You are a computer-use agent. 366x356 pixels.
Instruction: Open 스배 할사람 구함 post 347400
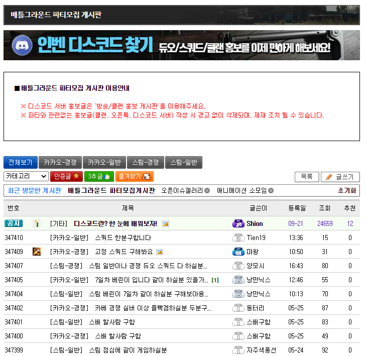pyautogui.click(x=118, y=336)
